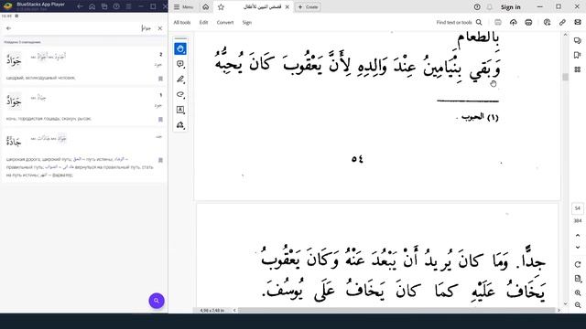586x329 pixels.
Task: Open page display options icon
Action: [578, 279]
